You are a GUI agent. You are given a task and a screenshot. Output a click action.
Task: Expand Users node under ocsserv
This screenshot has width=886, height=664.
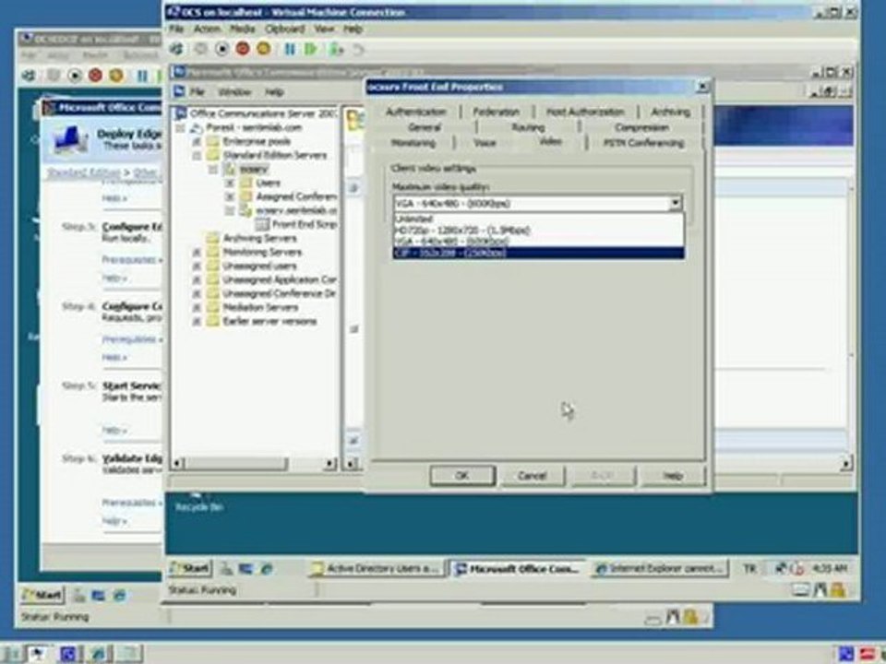230,183
